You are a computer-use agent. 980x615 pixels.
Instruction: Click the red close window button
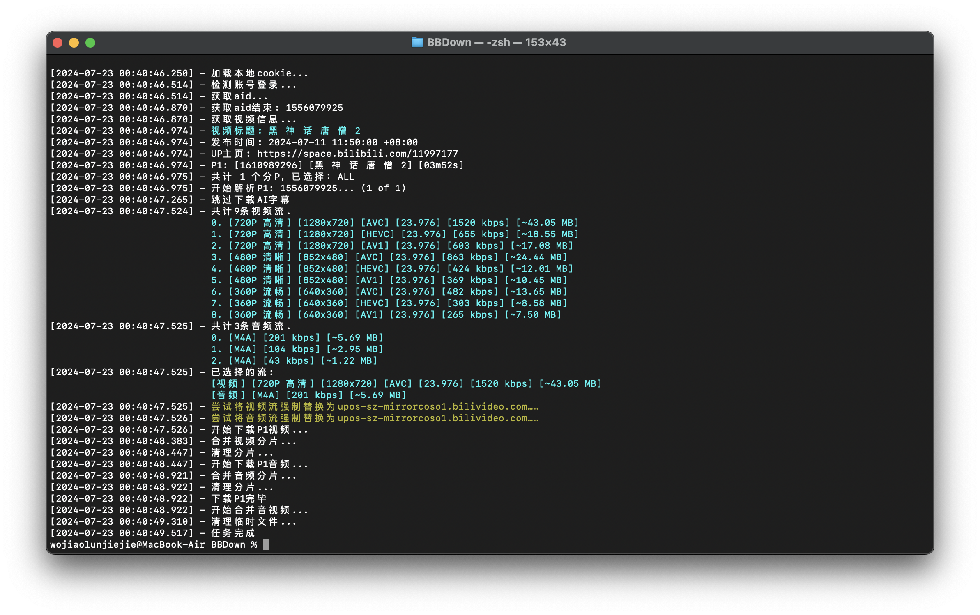[x=58, y=43]
